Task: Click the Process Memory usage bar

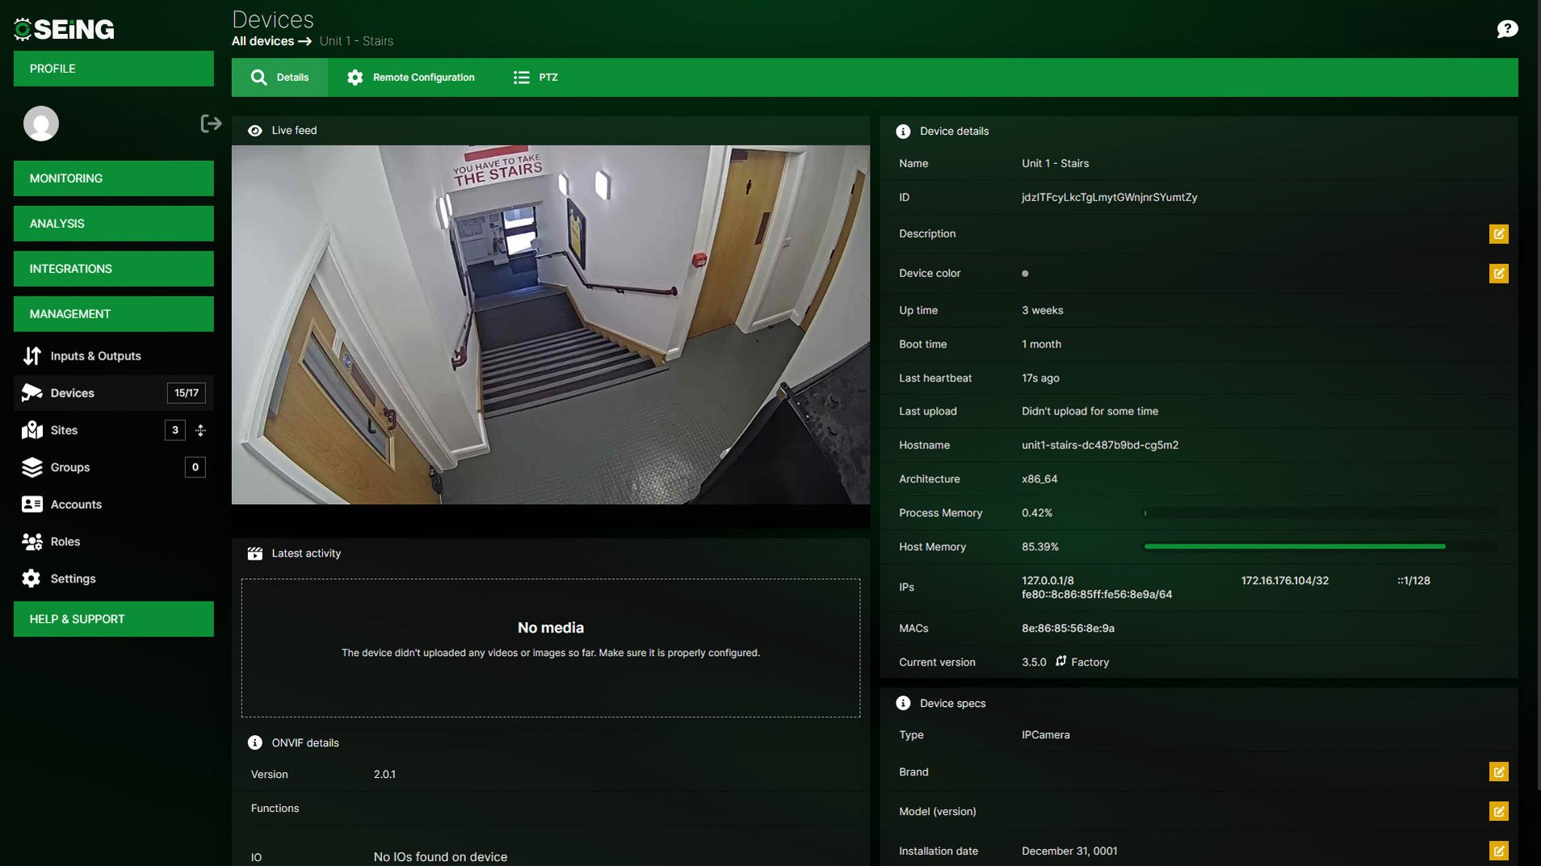Action: point(1321,513)
